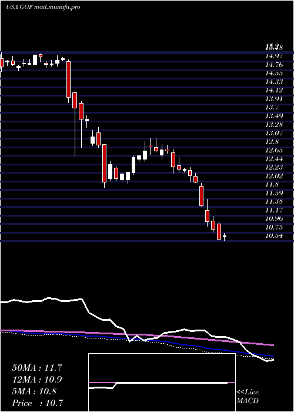
Task: Click the Price : 10.7 readout
Action: pos(37,403)
